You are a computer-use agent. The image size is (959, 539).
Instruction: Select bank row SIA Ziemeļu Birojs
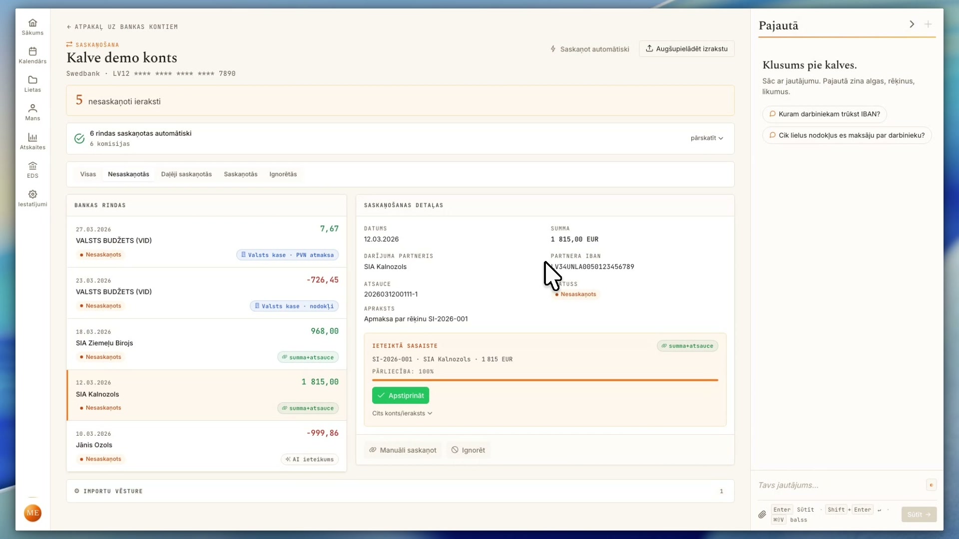click(207, 344)
